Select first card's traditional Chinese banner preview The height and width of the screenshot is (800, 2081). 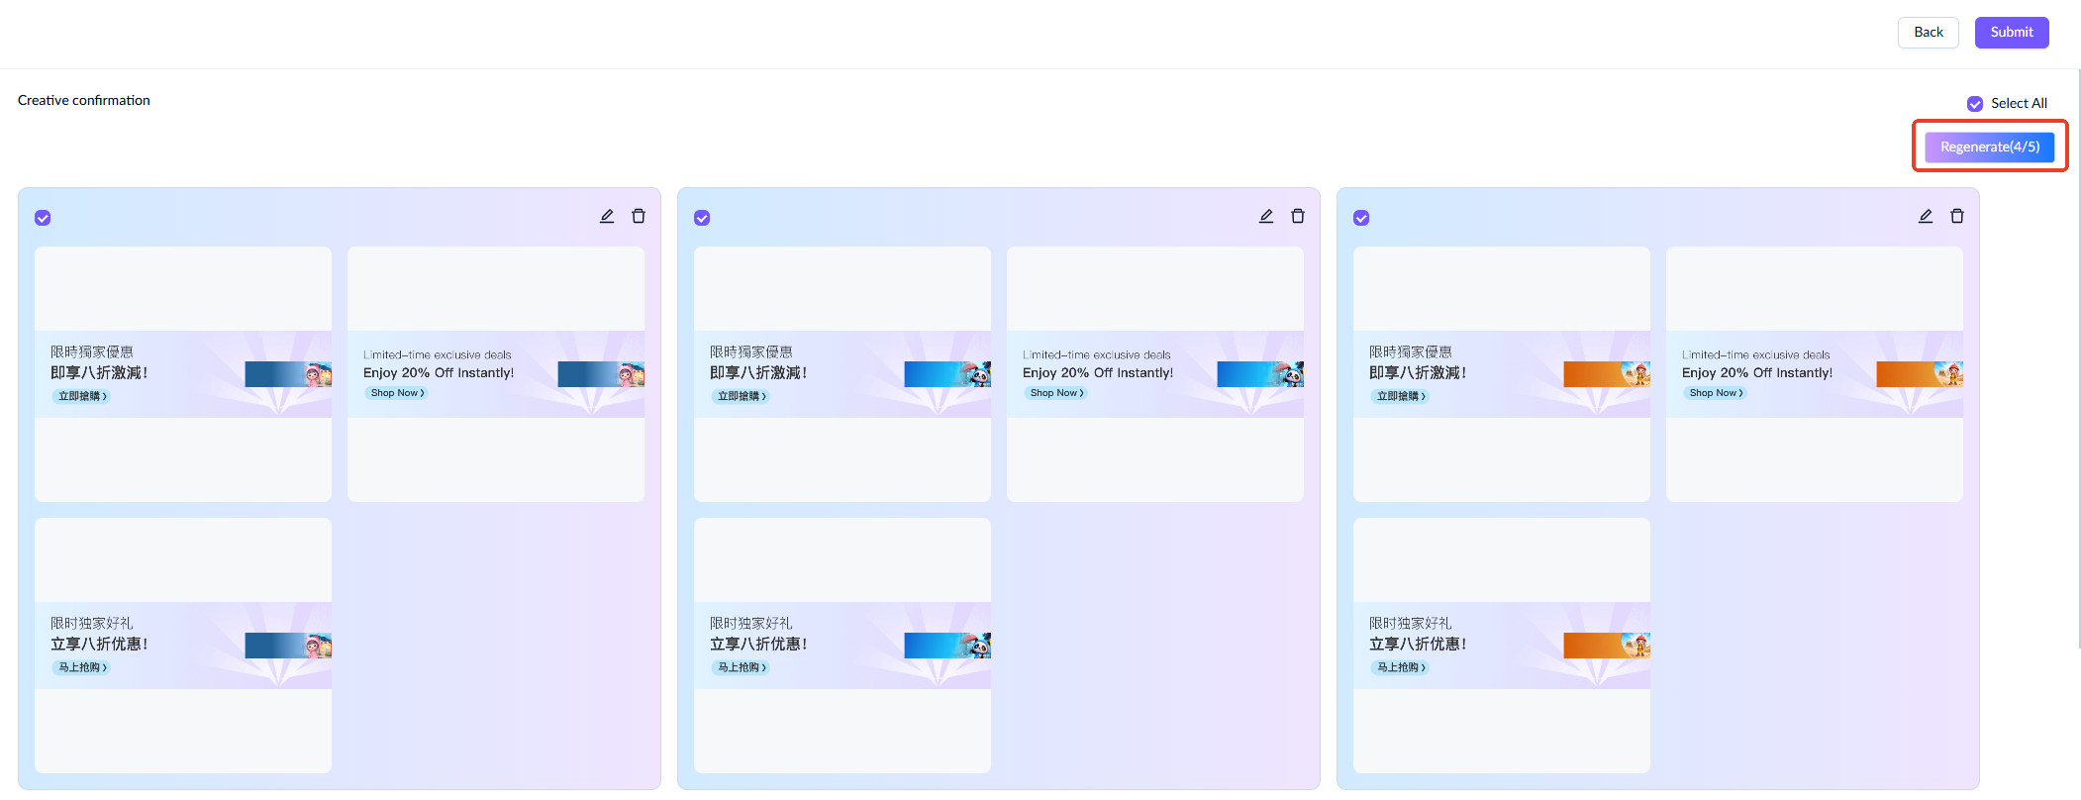pyautogui.click(x=183, y=373)
